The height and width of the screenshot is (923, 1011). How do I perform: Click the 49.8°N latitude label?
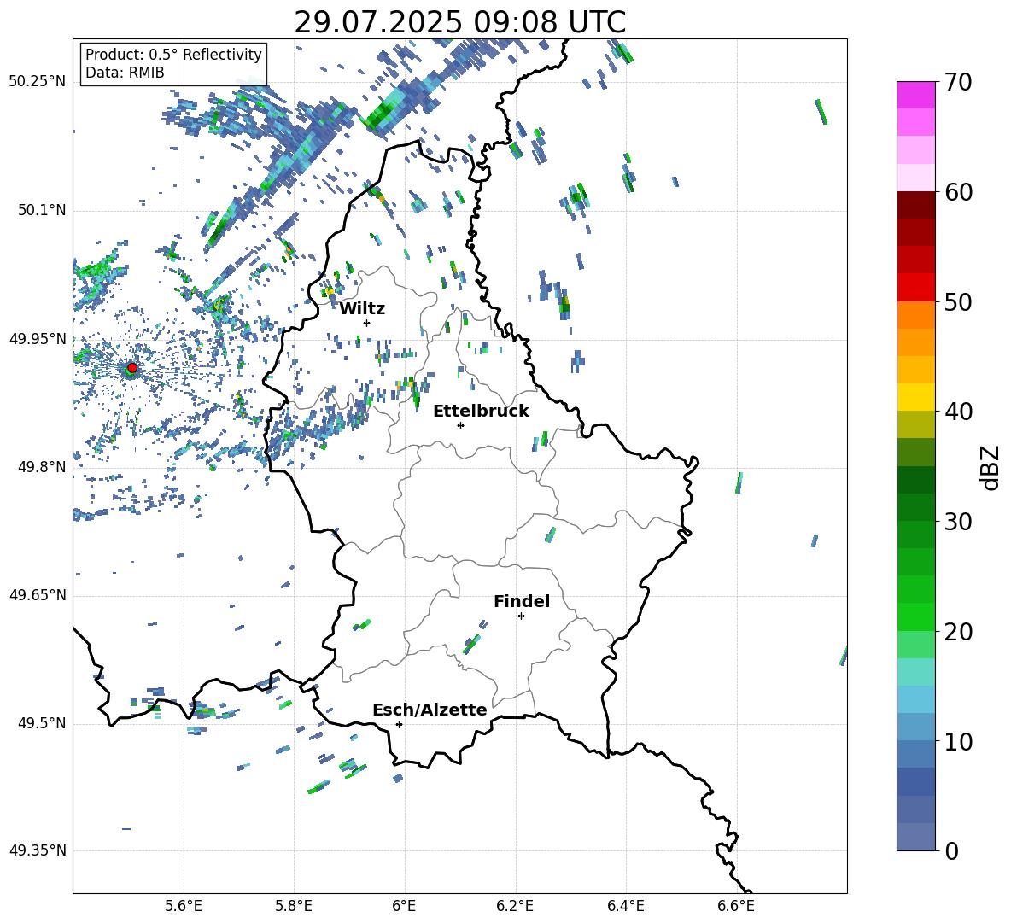41,467
